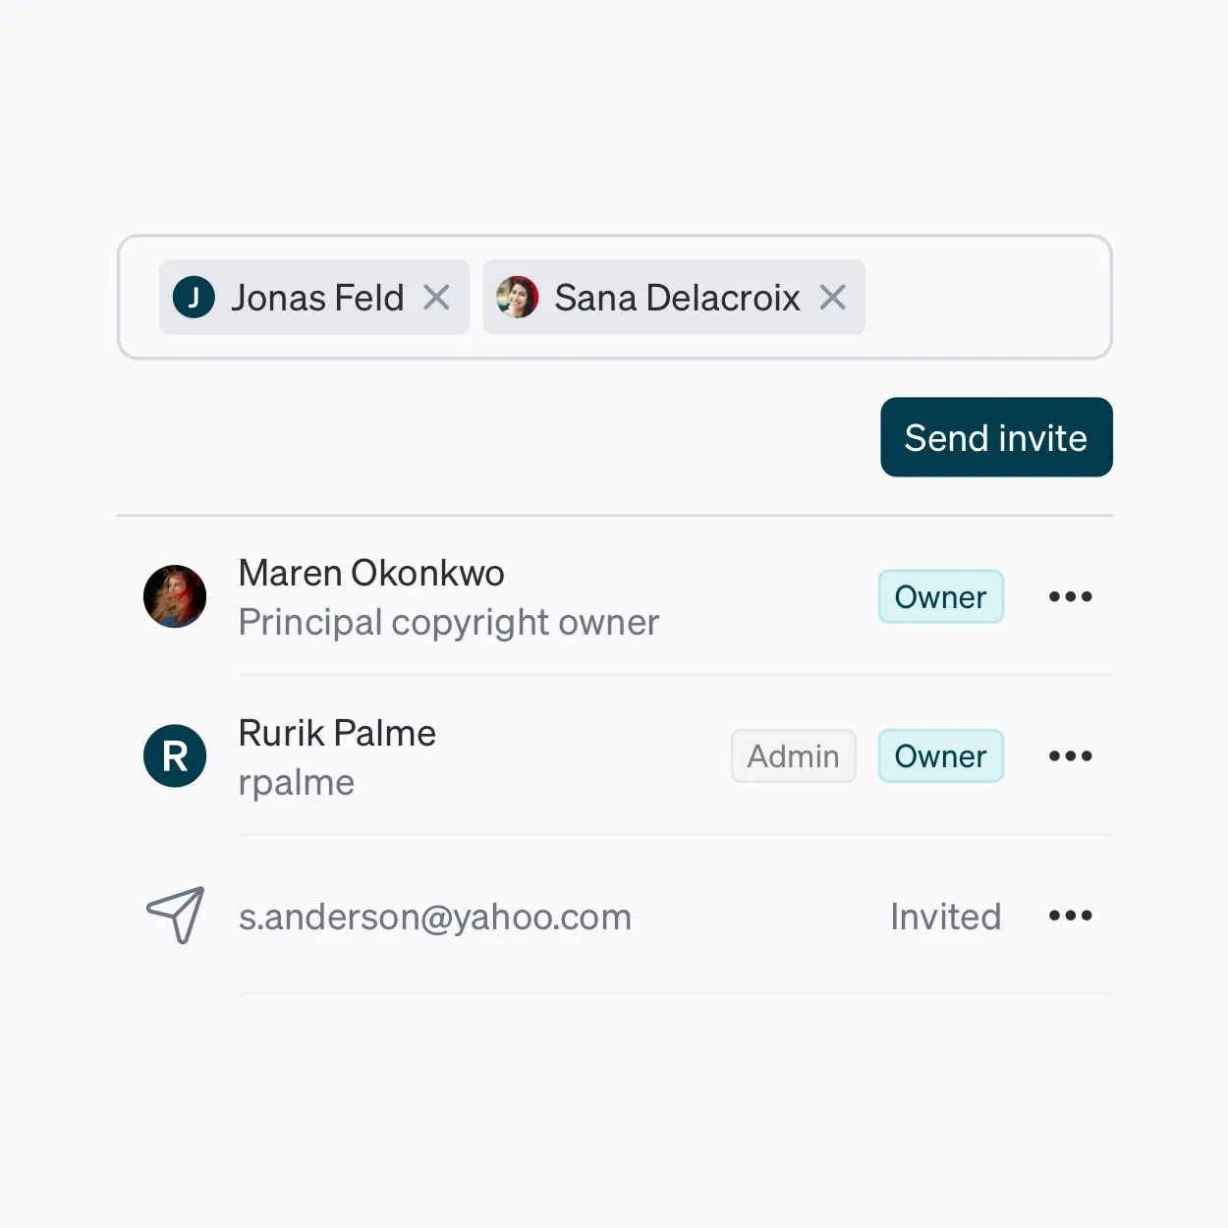Click Sana Delacroix's avatar photo
The image size is (1228, 1228).
click(518, 297)
